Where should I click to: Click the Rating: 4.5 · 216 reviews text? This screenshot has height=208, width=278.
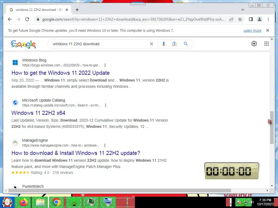[x=52, y=173]
